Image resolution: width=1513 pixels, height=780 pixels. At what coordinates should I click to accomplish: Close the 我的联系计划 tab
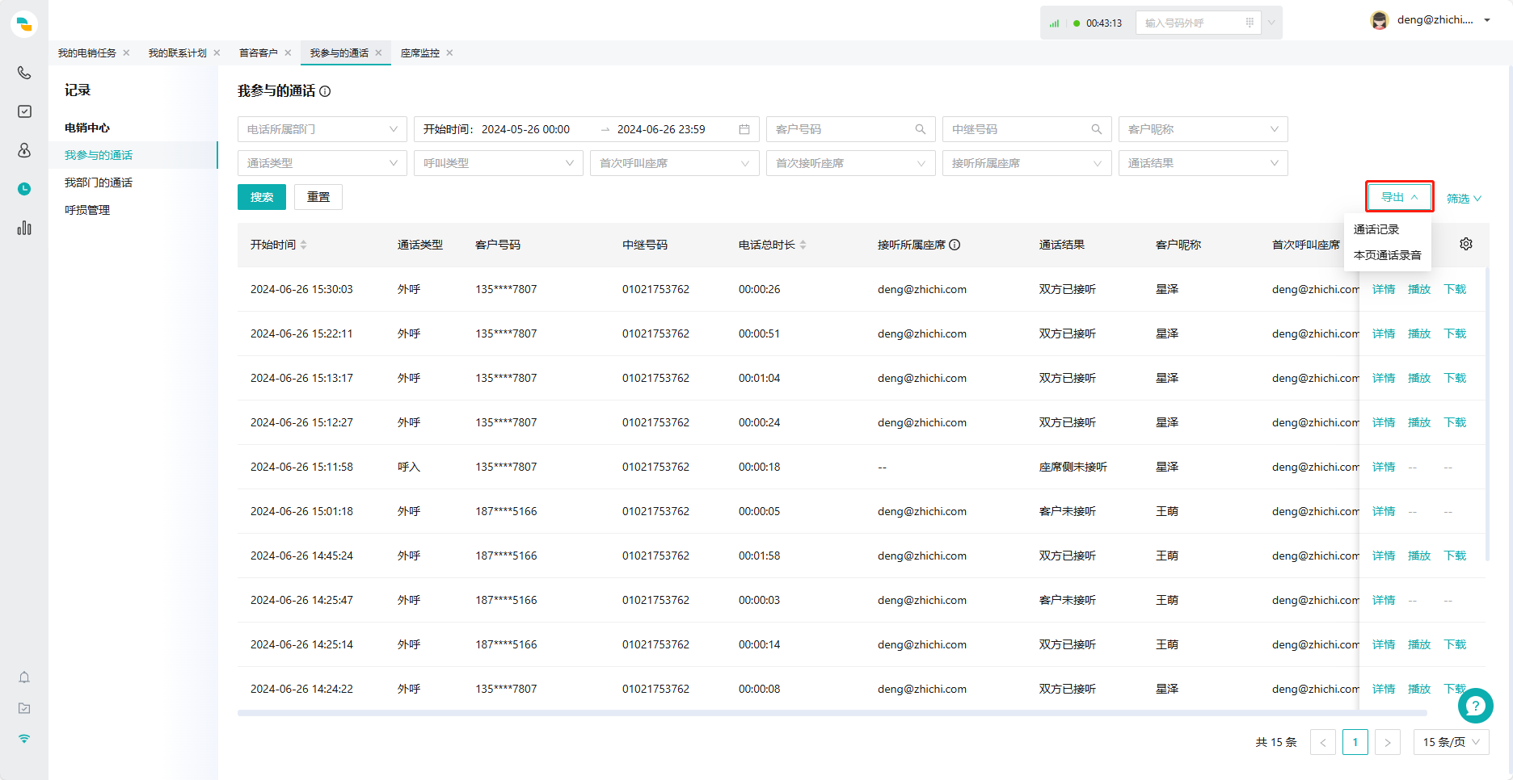coord(217,53)
